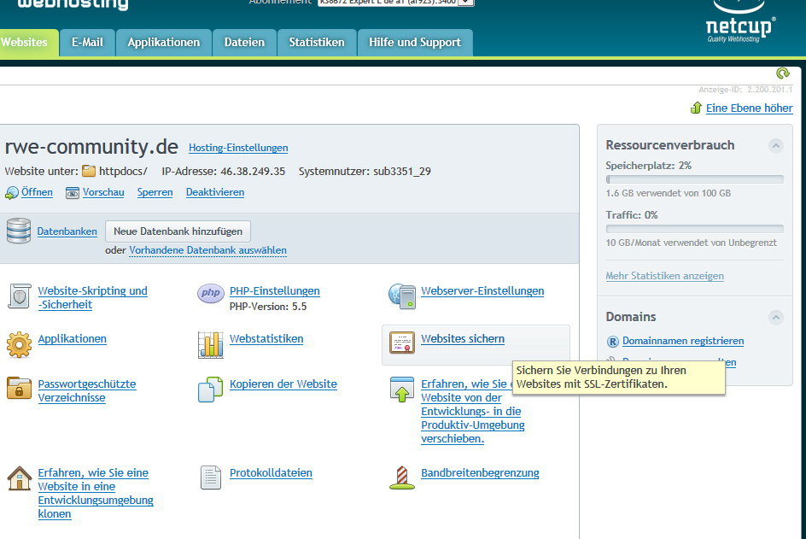806x539 pixels.
Task: Click the green refresh icon top right
Action: 783,74
